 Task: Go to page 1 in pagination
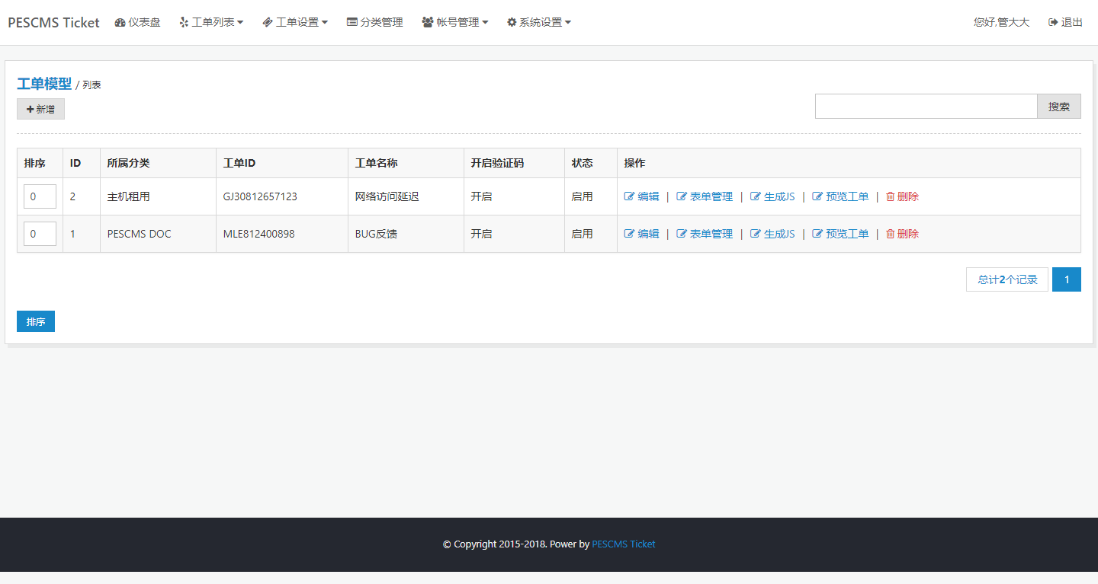coord(1067,279)
